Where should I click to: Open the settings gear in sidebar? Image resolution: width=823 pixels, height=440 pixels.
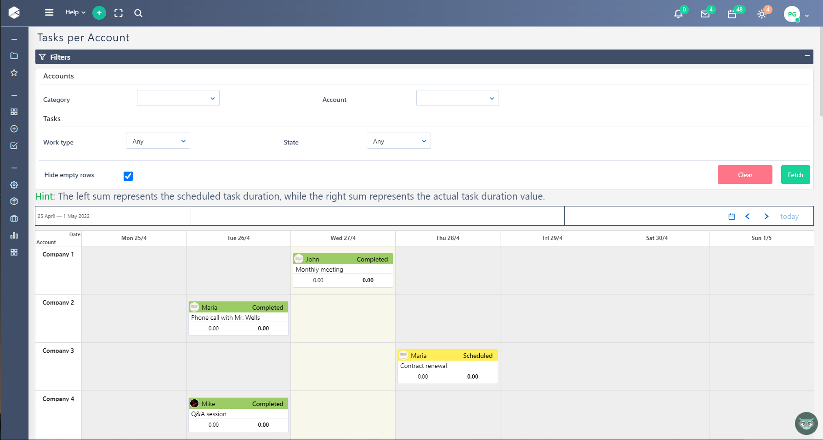click(14, 184)
